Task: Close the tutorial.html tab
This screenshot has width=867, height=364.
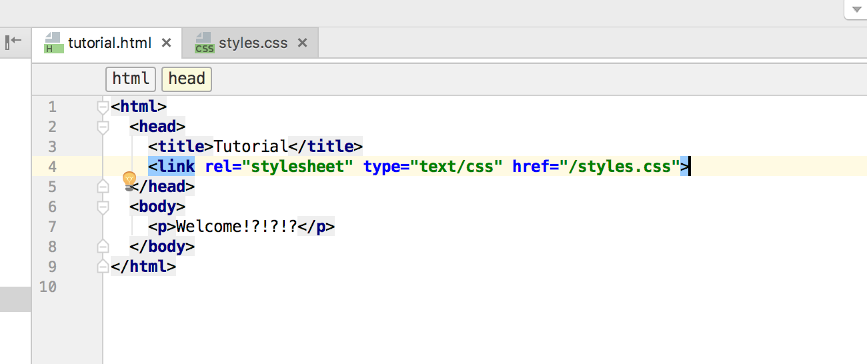Action: 167,43
